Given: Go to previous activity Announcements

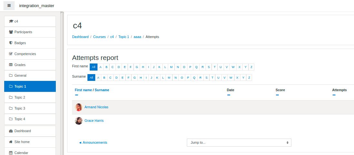Looking at the screenshot, I should [93, 143].
